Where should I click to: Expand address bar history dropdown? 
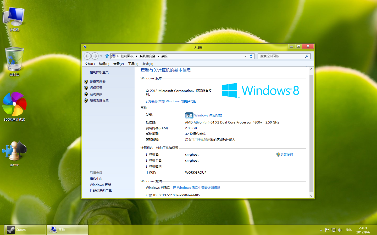coord(245,56)
